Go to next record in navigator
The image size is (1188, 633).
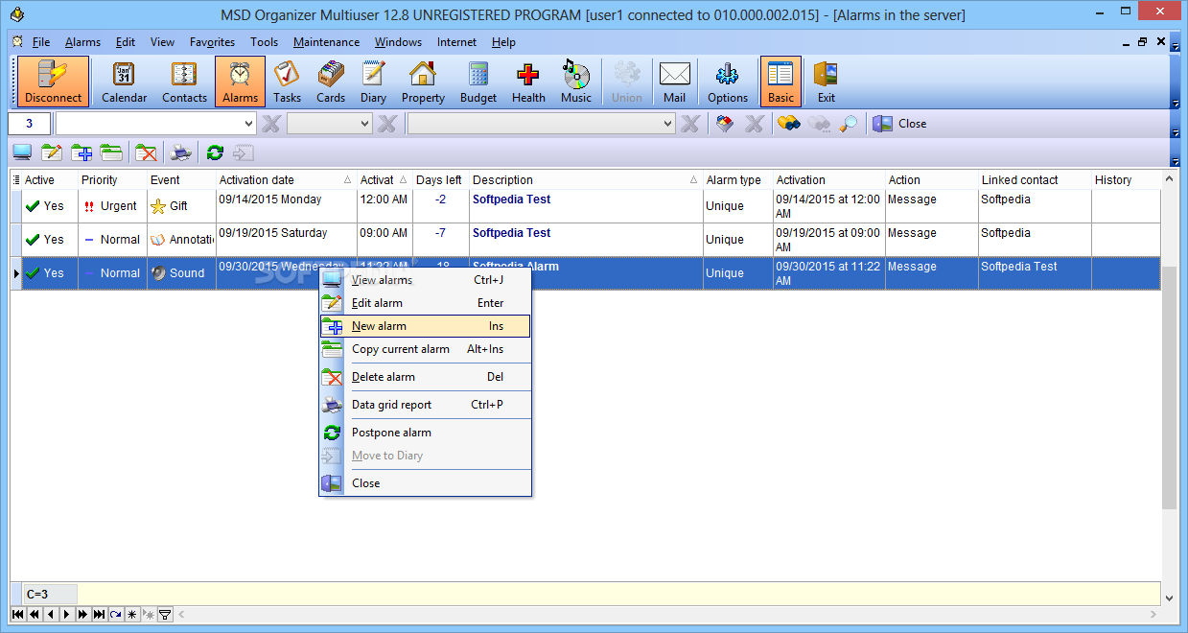click(67, 614)
